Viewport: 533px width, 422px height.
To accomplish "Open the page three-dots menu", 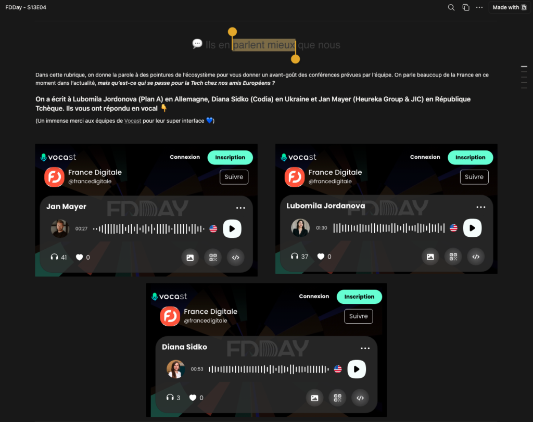I will point(479,7).
